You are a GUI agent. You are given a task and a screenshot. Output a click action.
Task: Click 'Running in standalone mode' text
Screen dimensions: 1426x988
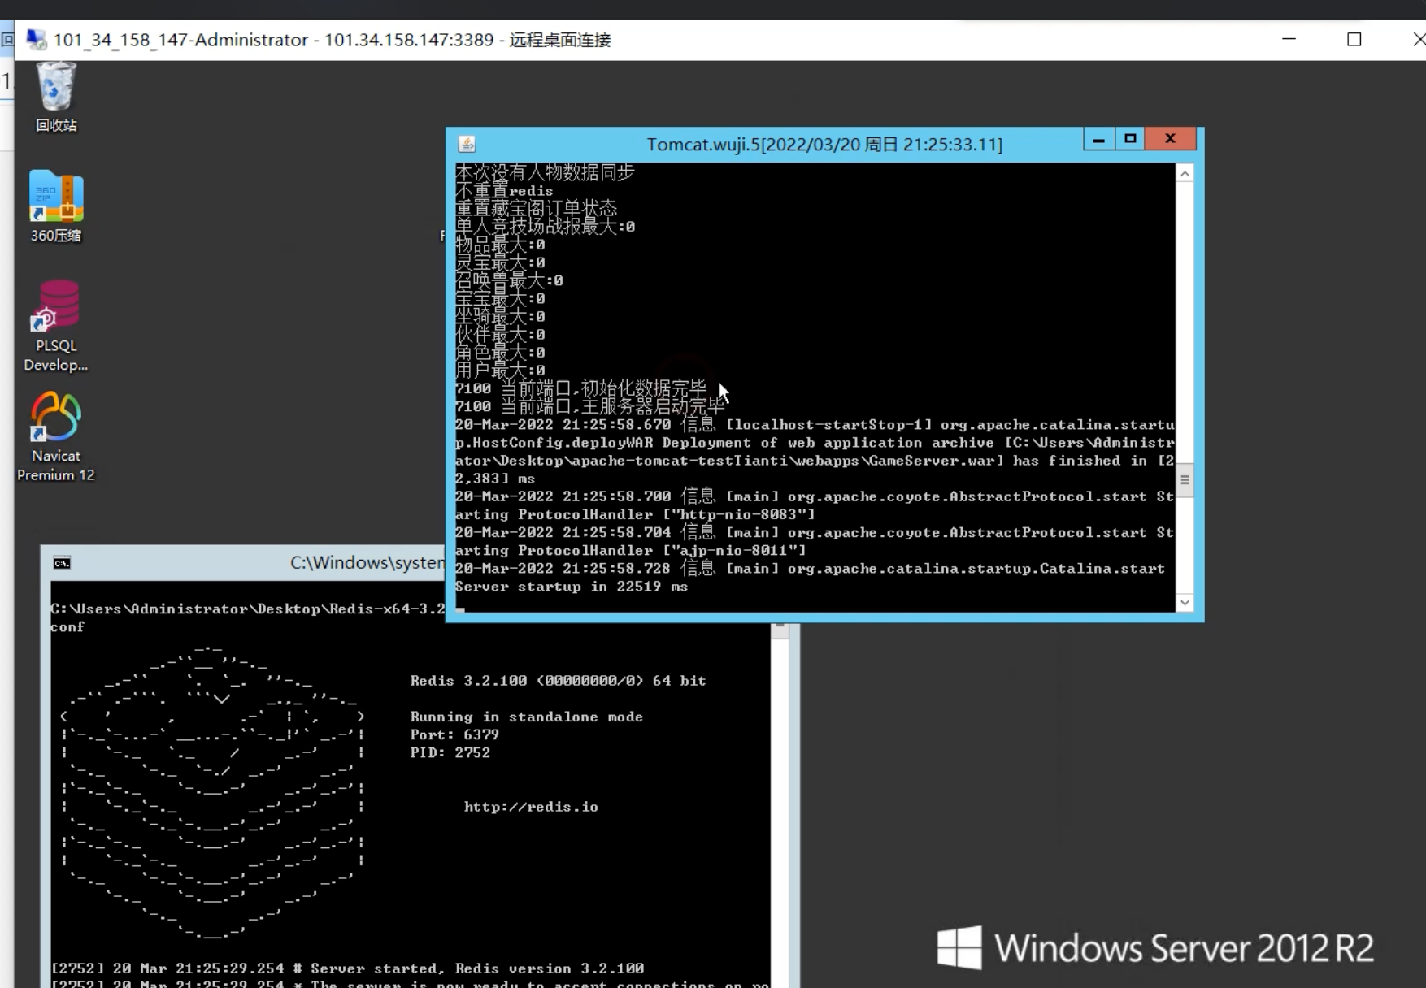click(527, 717)
